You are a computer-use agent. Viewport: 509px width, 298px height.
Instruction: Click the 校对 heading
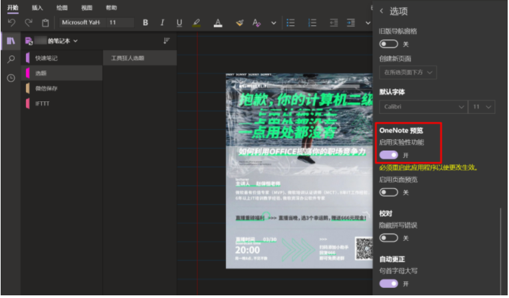386,213
